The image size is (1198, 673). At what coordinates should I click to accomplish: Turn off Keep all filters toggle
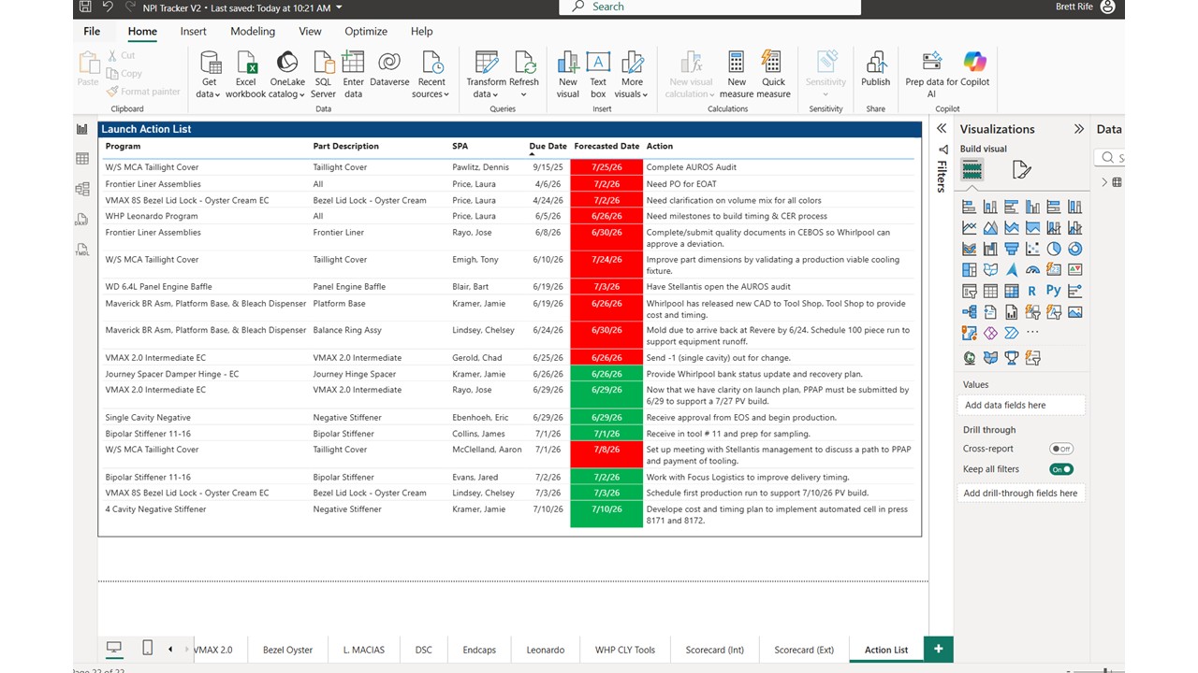click(x=1060, y=469)
